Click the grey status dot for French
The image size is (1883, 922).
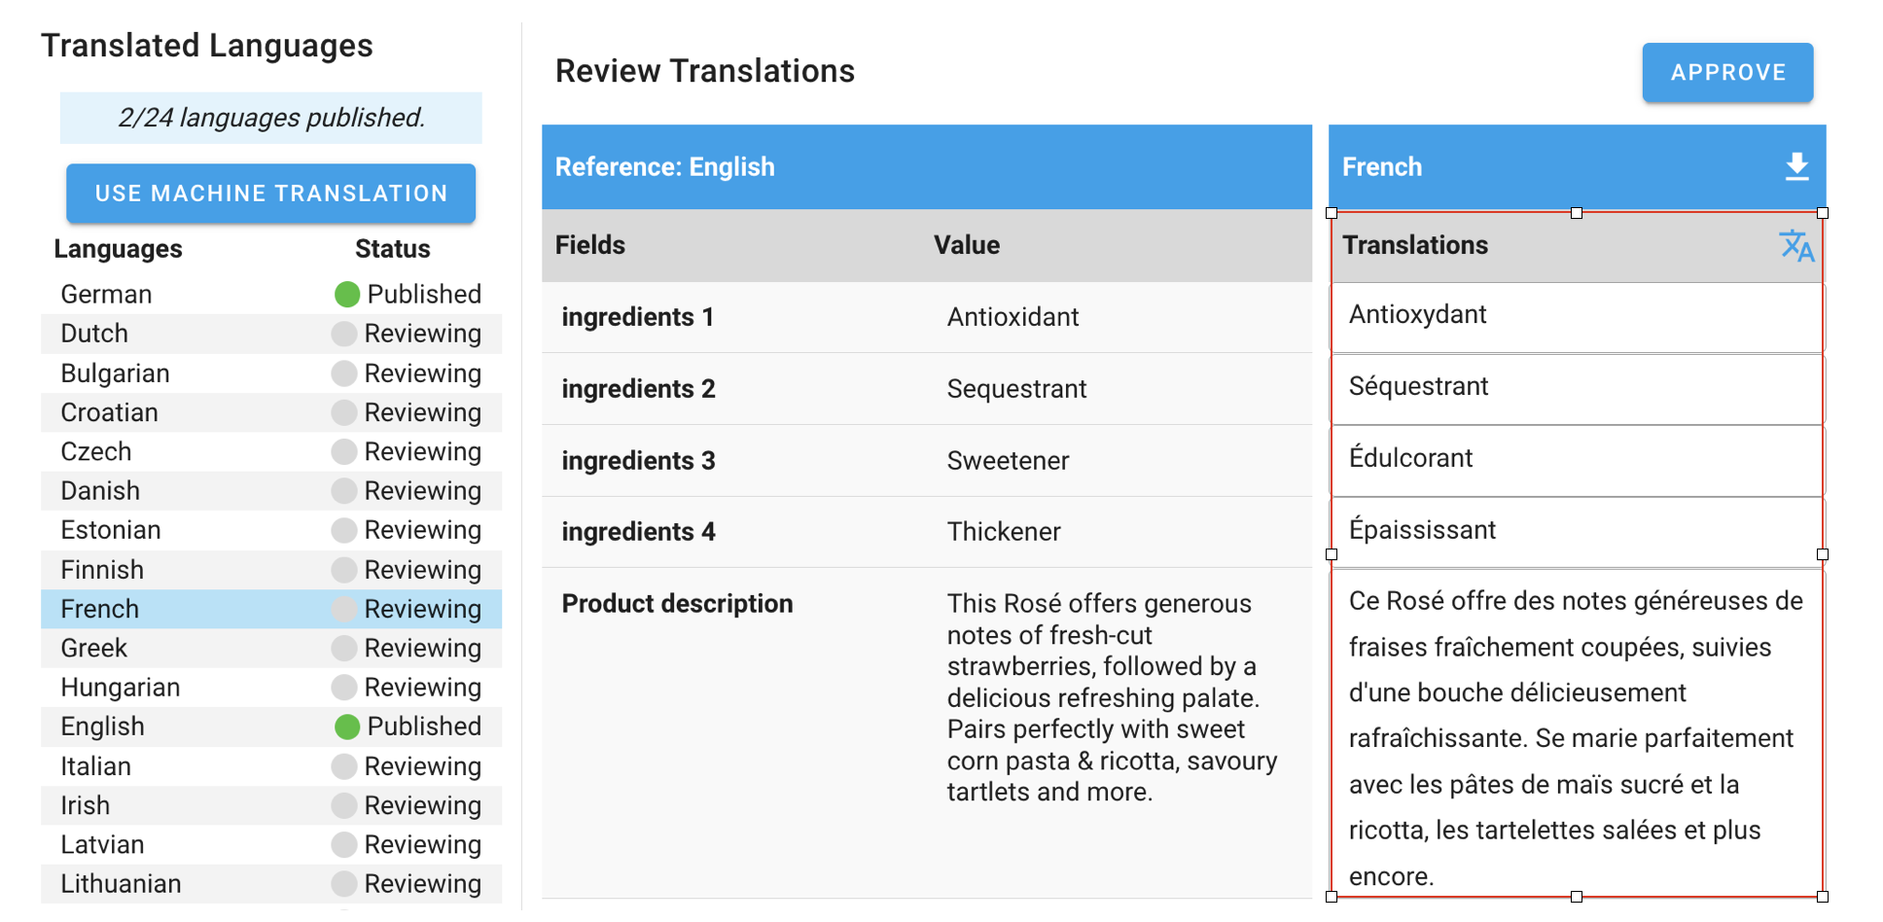(x=343, y=609)
